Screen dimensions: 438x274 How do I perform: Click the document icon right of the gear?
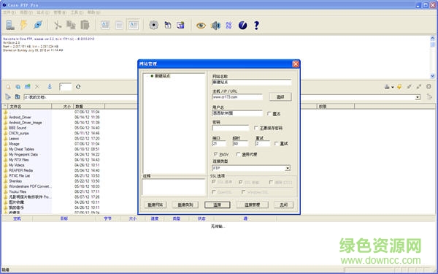(x=168, y=25)
